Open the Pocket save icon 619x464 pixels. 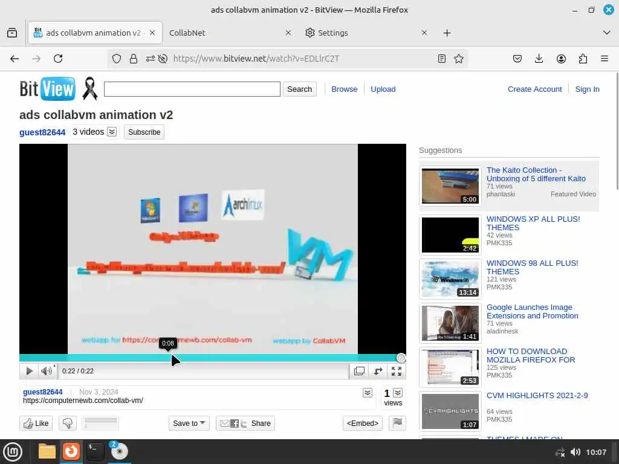point(517,59)
